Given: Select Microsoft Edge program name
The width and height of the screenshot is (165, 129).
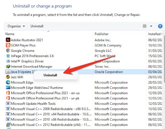Looking at the screenshot, I should (x=22, y=82).
